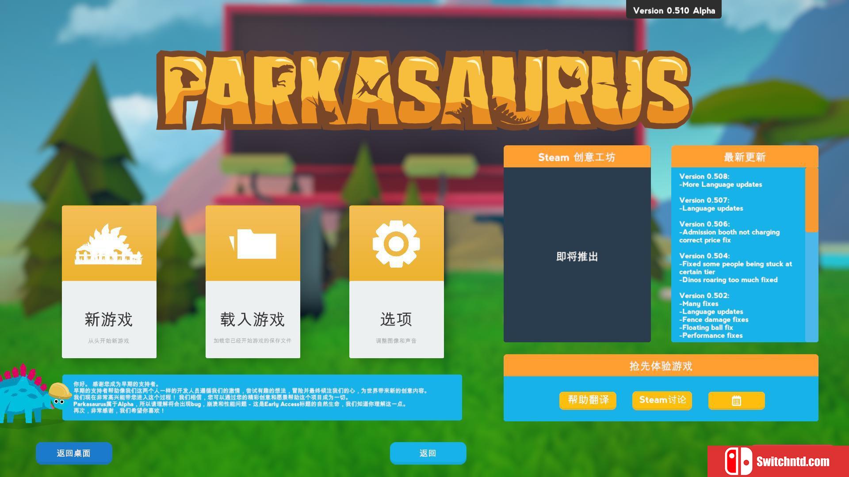
Task: Click the Version 0.502 changelog entry
Action: pyautogui.click(x=714, y=315)
